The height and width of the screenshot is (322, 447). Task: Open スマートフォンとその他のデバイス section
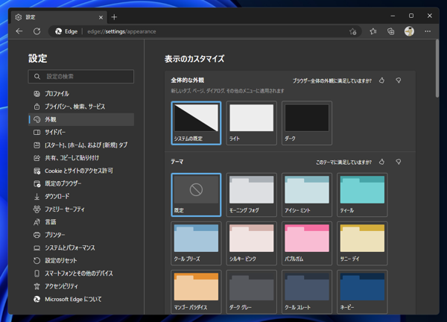[x=81, y=274]
